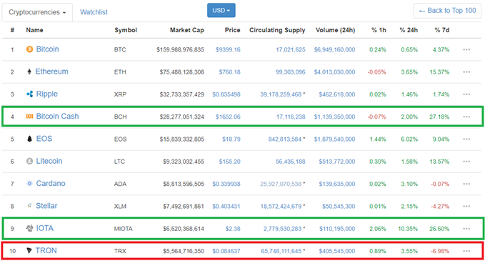This screenshot has height=261, width=485.
Task: Click Ripple price $0.835498
Action: [x=226, y=94]
